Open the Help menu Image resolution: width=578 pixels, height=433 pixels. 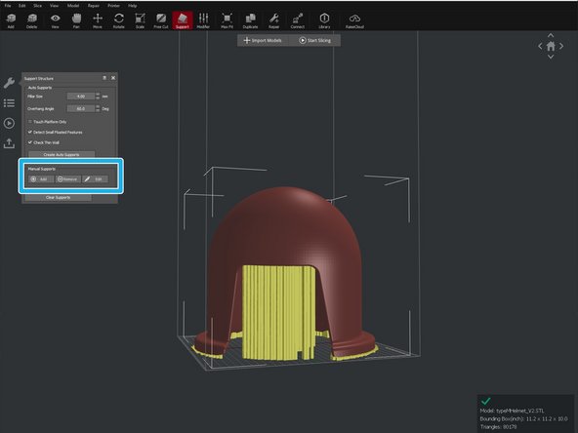click(x=133, y=6)
